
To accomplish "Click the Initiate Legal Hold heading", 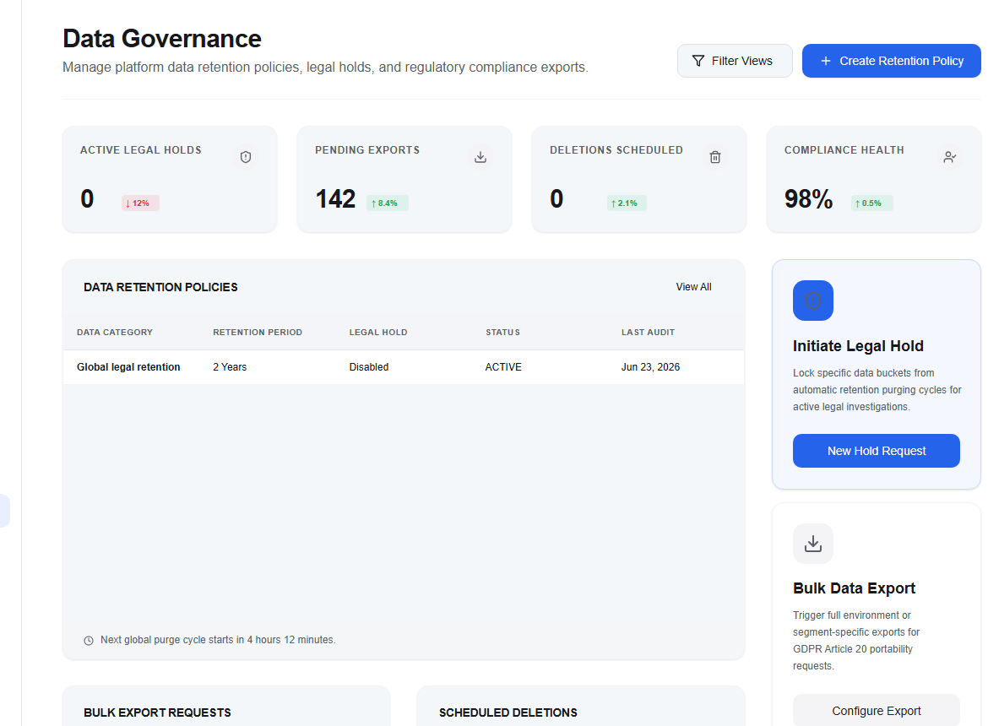I will tap(858, 345).
